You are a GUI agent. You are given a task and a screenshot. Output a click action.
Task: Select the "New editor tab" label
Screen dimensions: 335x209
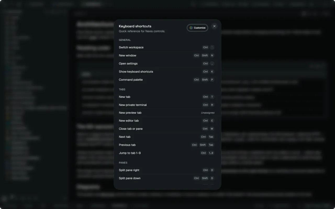(x=129, y=121)
